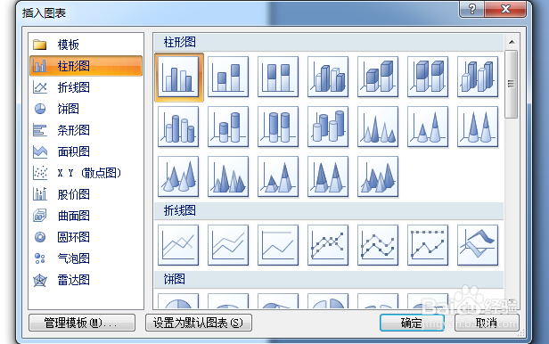Image resolution: width=549 pixels, height=344 pixels.
Task: Pick the 100% stacked pyramid chart
Action: (328, 176)
